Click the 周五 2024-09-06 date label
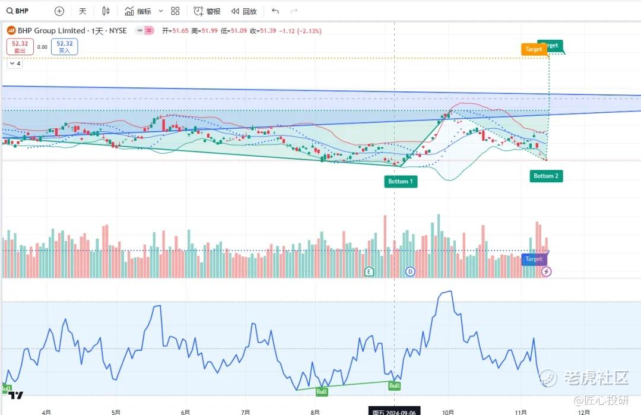The height and width of the screenshot is (415, 641). (394, 411)
